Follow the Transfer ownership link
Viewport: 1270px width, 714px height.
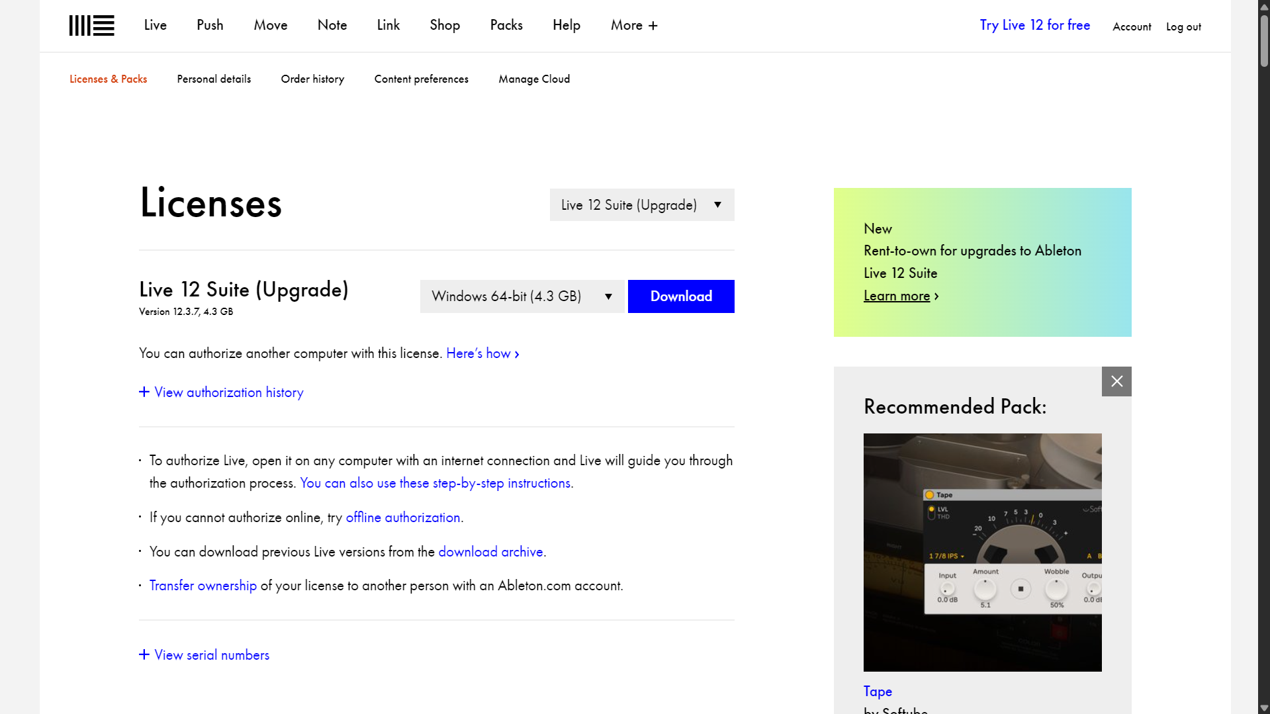(x=203, y=586)
